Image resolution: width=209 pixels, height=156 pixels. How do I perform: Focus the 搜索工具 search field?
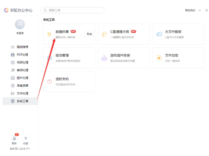[72, 10]
